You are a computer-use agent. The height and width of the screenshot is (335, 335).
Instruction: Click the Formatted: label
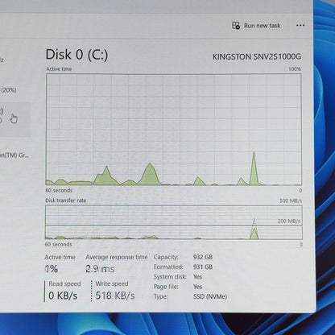point(168,267)
